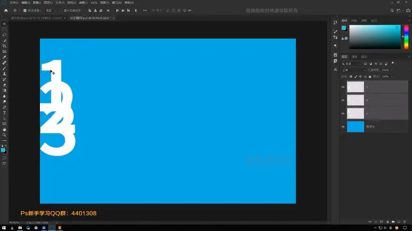Open the Color panel flyout menu
Screen dimensions: 412x231
click(x=410, y=21)
